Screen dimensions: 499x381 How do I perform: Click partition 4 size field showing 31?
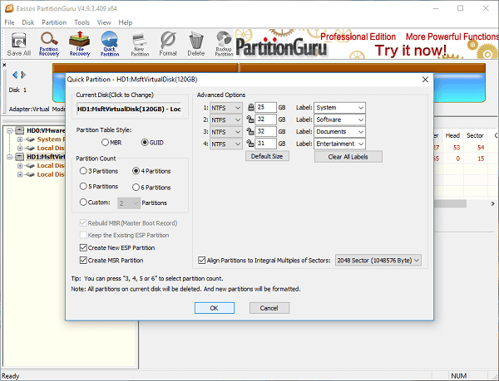[x=266, y=144]
